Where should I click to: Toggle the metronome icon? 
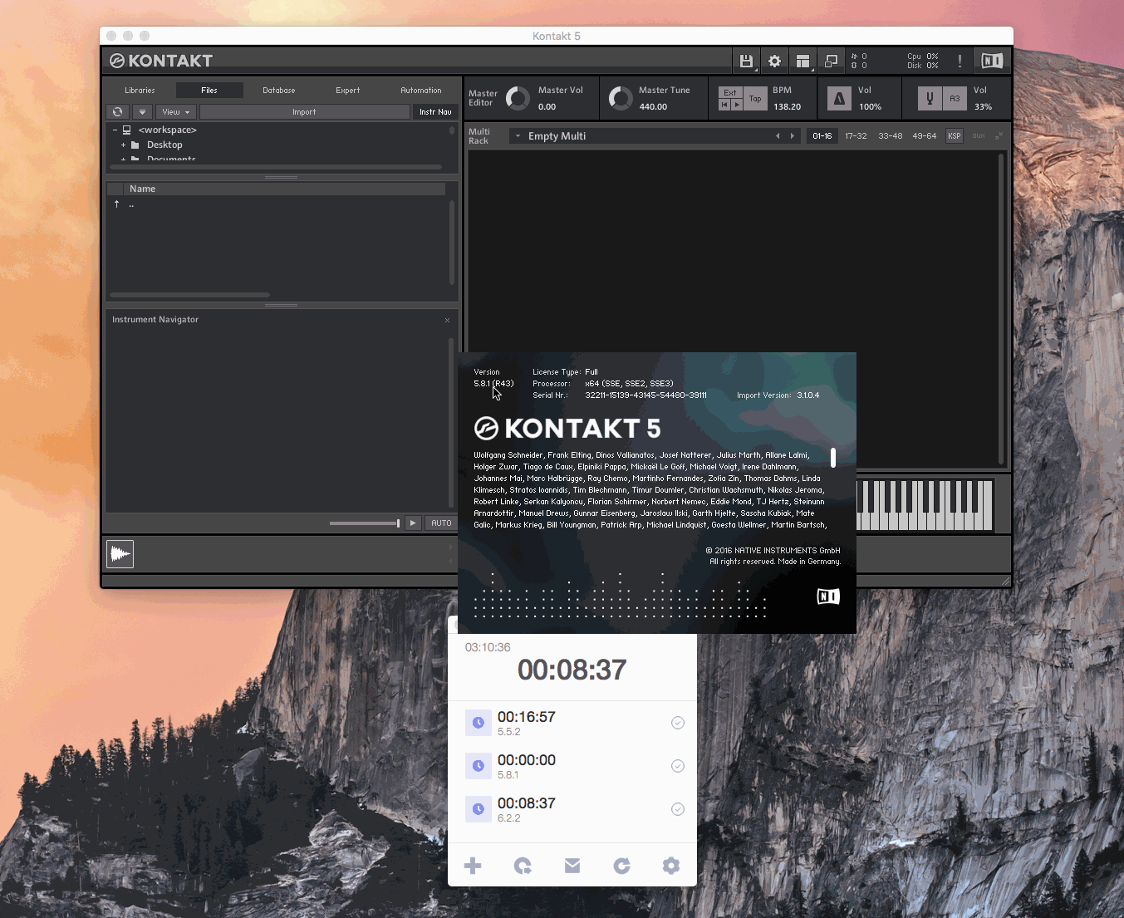(839, 99)
